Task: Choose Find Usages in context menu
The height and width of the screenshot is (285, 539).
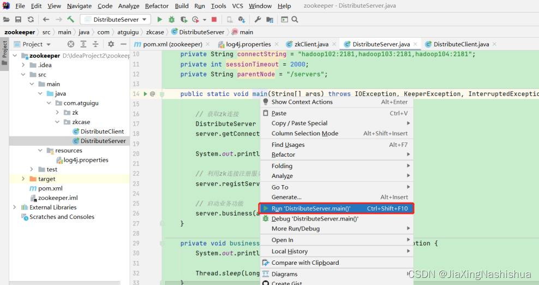Action: [x=337, y=145]
